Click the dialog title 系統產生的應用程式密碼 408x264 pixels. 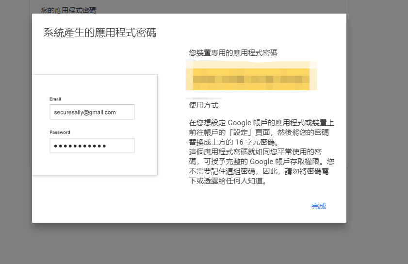click(100, 33)
